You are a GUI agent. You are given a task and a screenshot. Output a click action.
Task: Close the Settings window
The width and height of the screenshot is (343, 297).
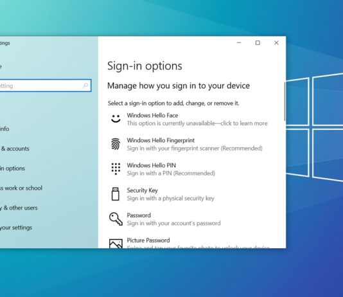[276, 42]
